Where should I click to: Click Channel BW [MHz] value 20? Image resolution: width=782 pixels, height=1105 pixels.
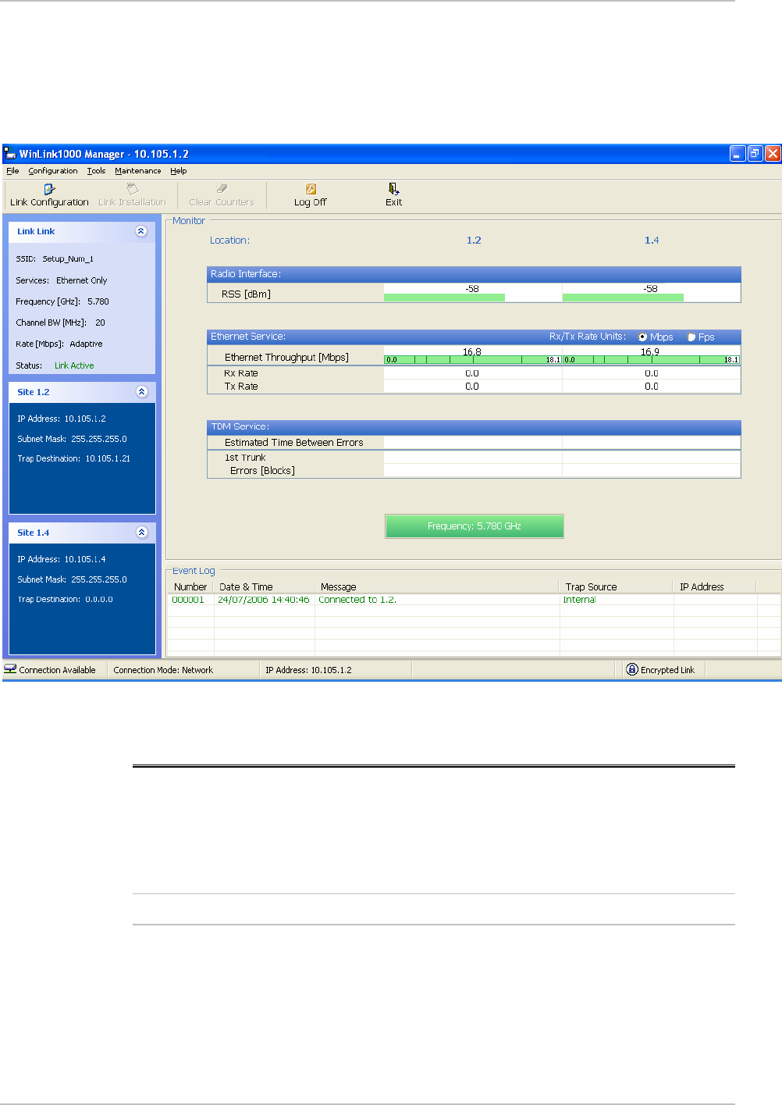tap(100, 323)
